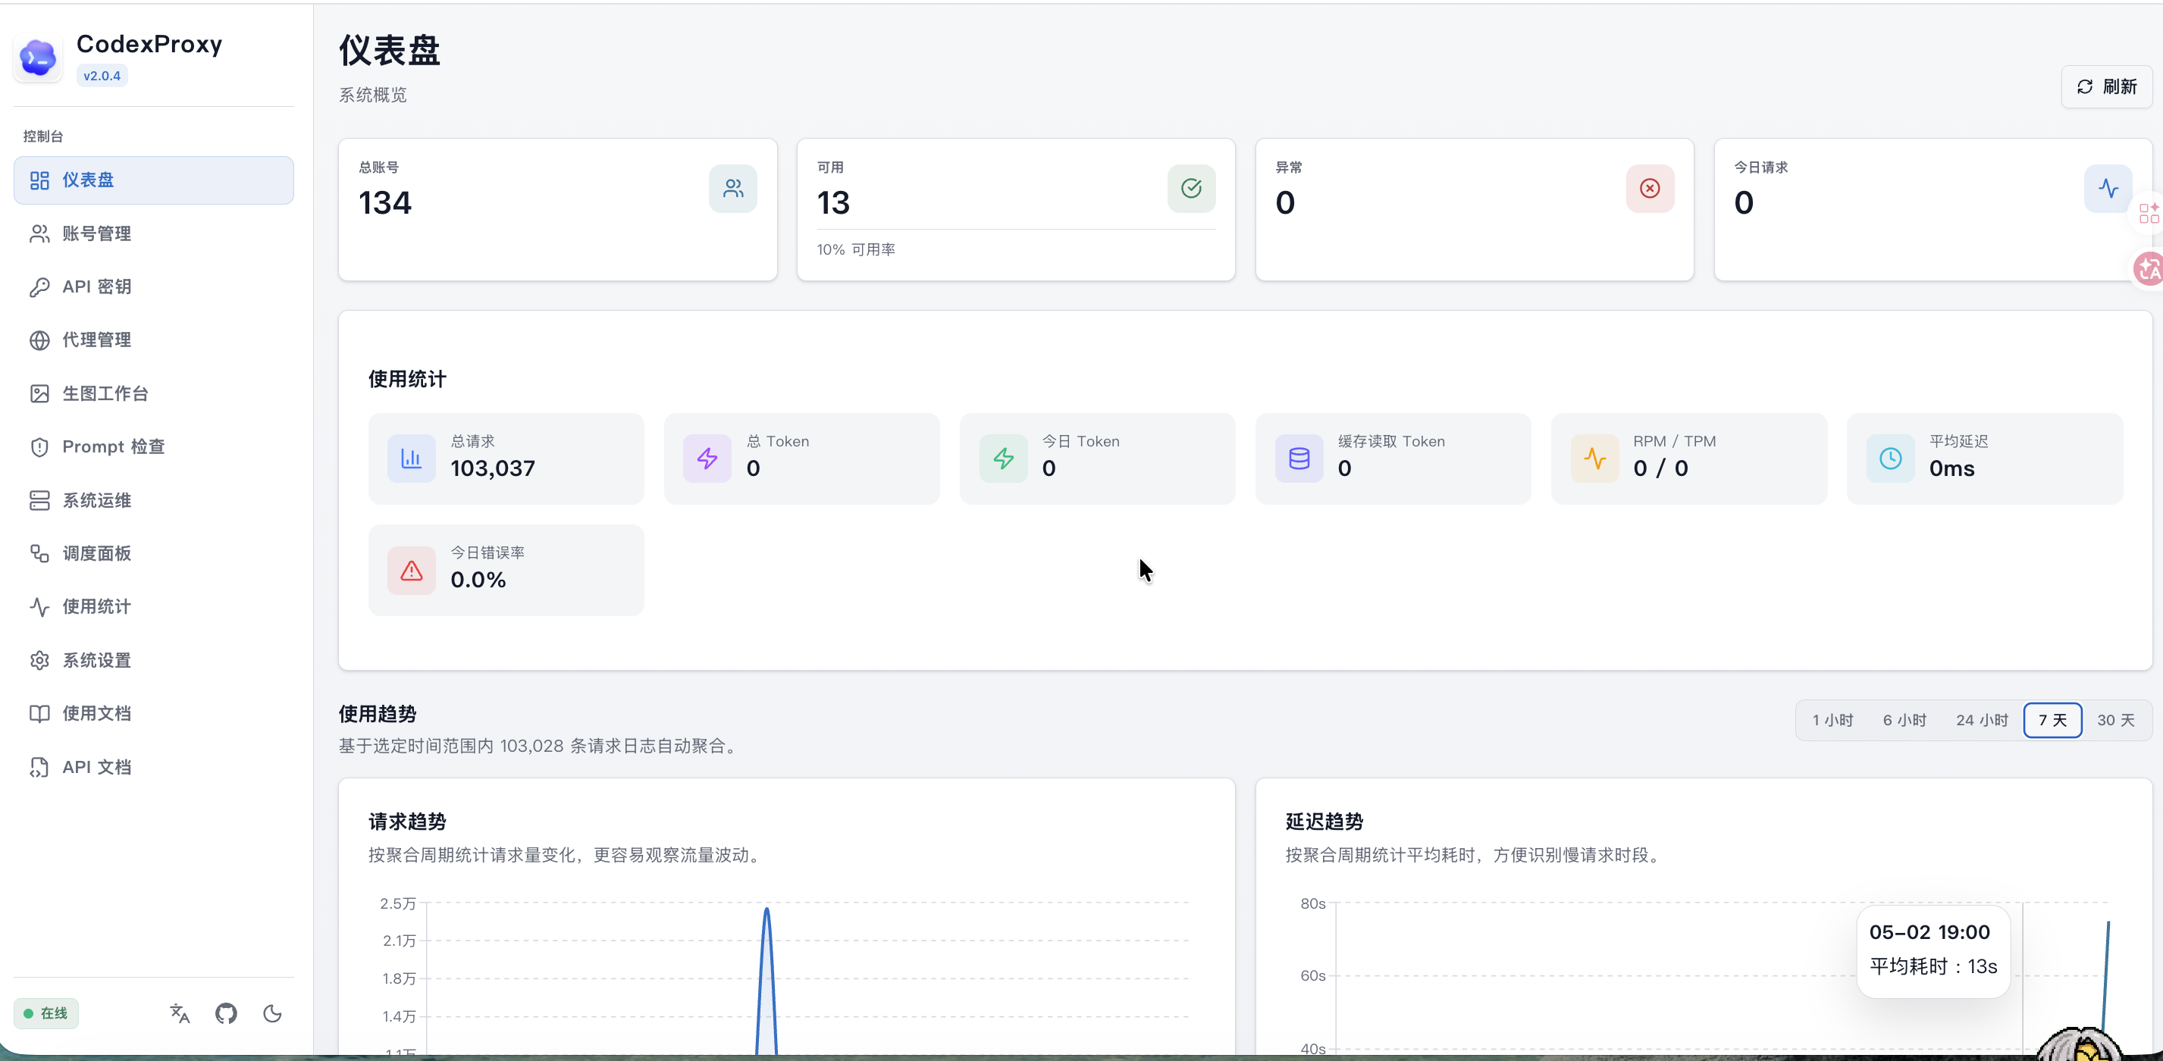Click the 今日请求 activity icon
The height and width of the screenshot is (1061, 2163).
(2108, 188)
